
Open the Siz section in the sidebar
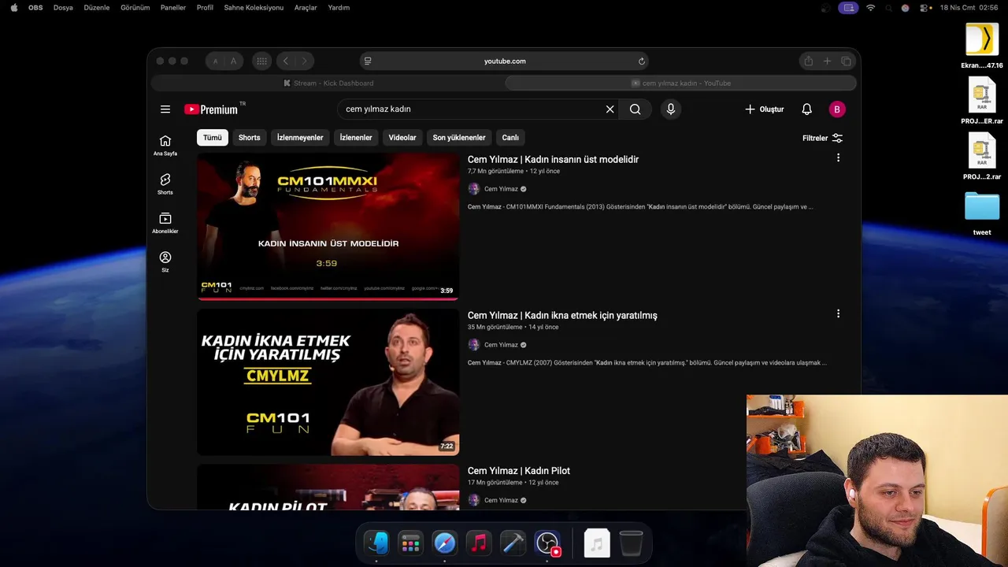tap(165, 261)
